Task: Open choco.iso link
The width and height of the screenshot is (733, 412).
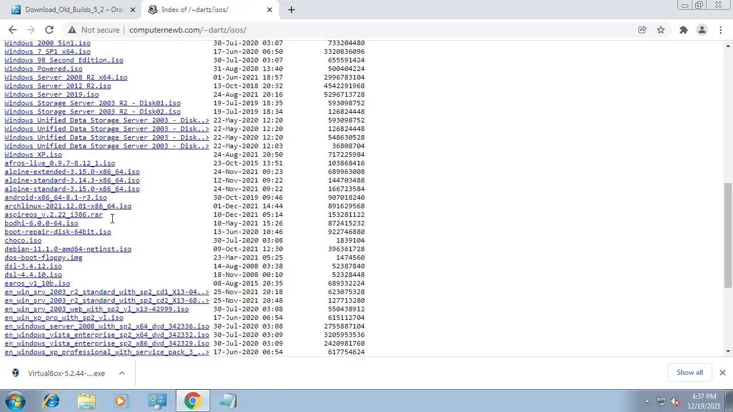Action: coord(23,240)
